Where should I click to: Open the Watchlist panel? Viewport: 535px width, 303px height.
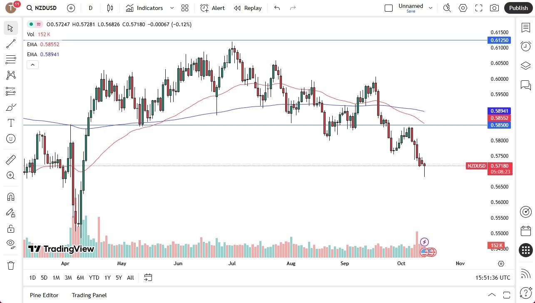(525, 27)
